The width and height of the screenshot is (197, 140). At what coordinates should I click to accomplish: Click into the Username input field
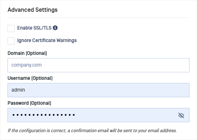98,90
